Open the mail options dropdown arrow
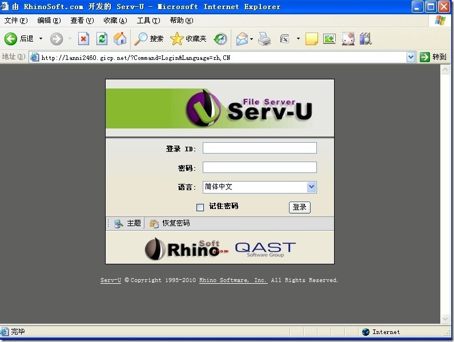This screenshot has height=342, width=454. [x=251, y=39]
